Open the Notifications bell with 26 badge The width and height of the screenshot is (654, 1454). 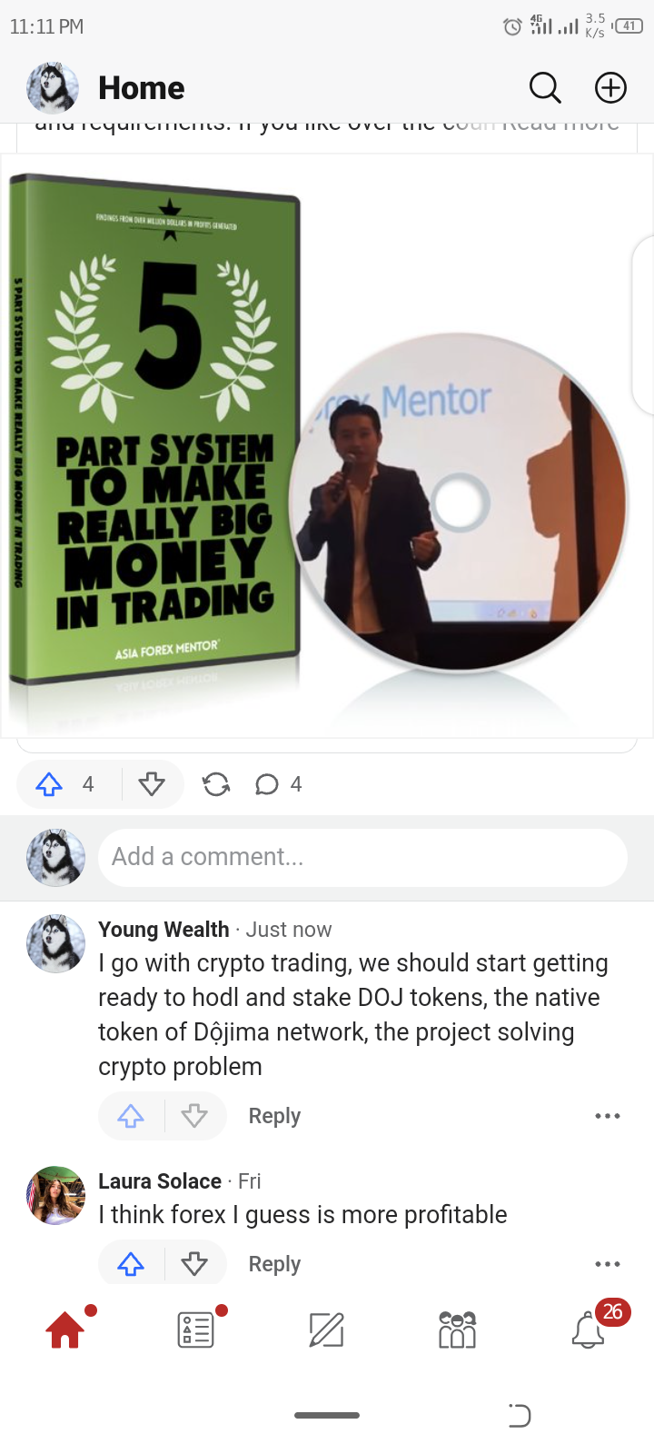coord(589,1330)
